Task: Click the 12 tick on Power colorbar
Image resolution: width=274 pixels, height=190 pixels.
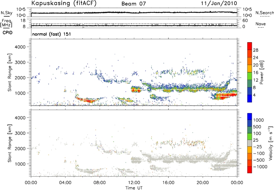Action: pyautogui.click(x=256, y=80)
